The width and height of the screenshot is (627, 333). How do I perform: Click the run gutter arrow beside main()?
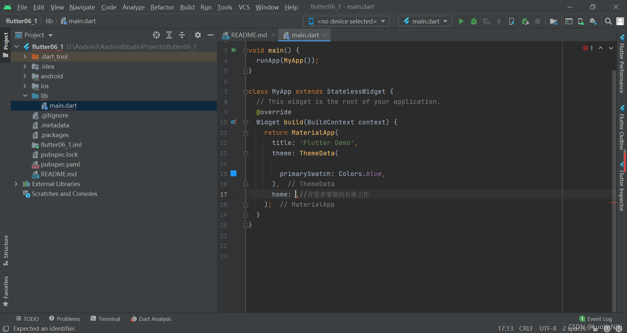click(x=234, y=50)
